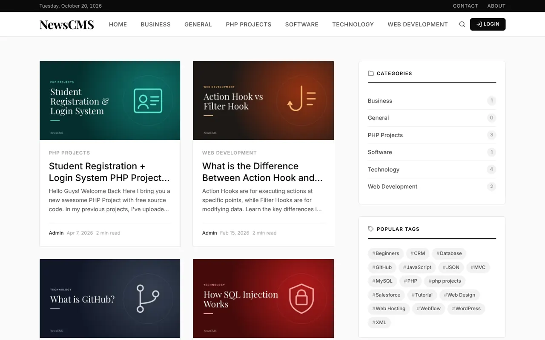Image resolution: width=545 pixels, height=340 pixels.
Task: Open the HOME menu item
Action: [x=118, y=25]
